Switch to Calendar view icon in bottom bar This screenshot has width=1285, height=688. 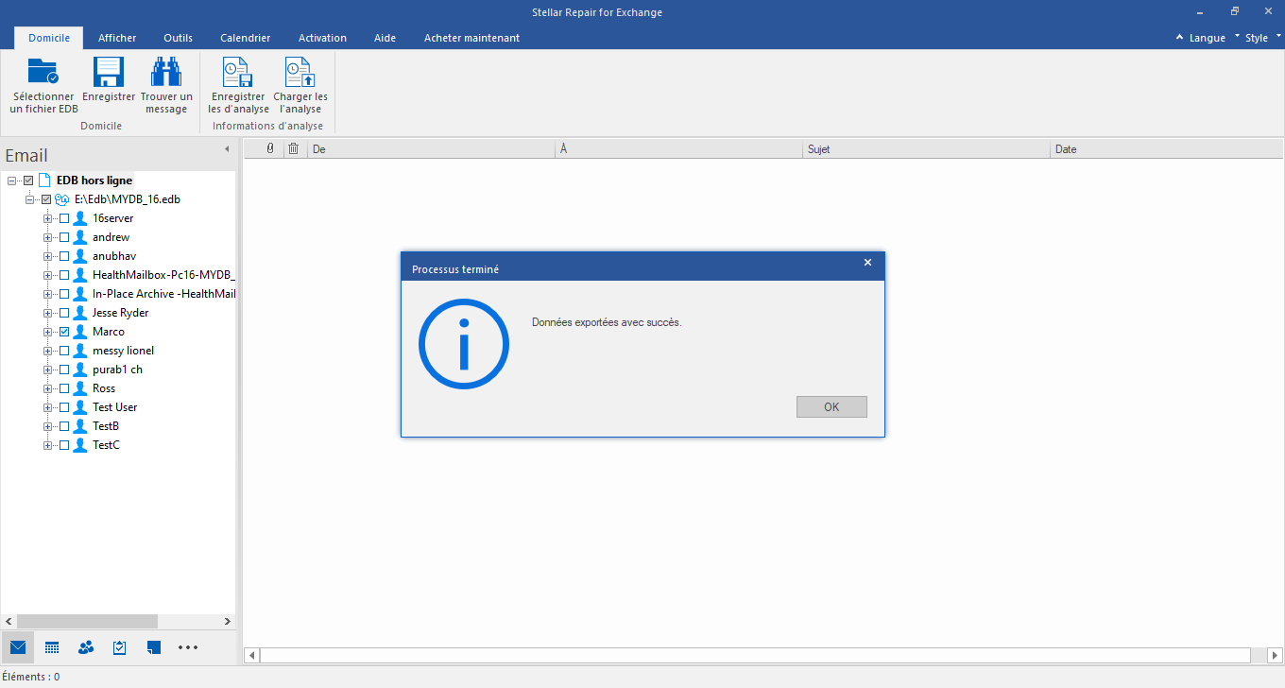pyautogui.click(x=52, y=647)
